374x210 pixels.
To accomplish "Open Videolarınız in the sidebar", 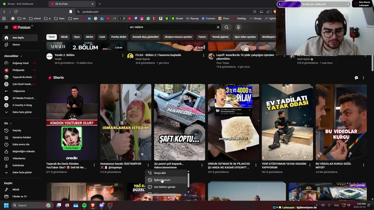I will (x=20, y=158).
